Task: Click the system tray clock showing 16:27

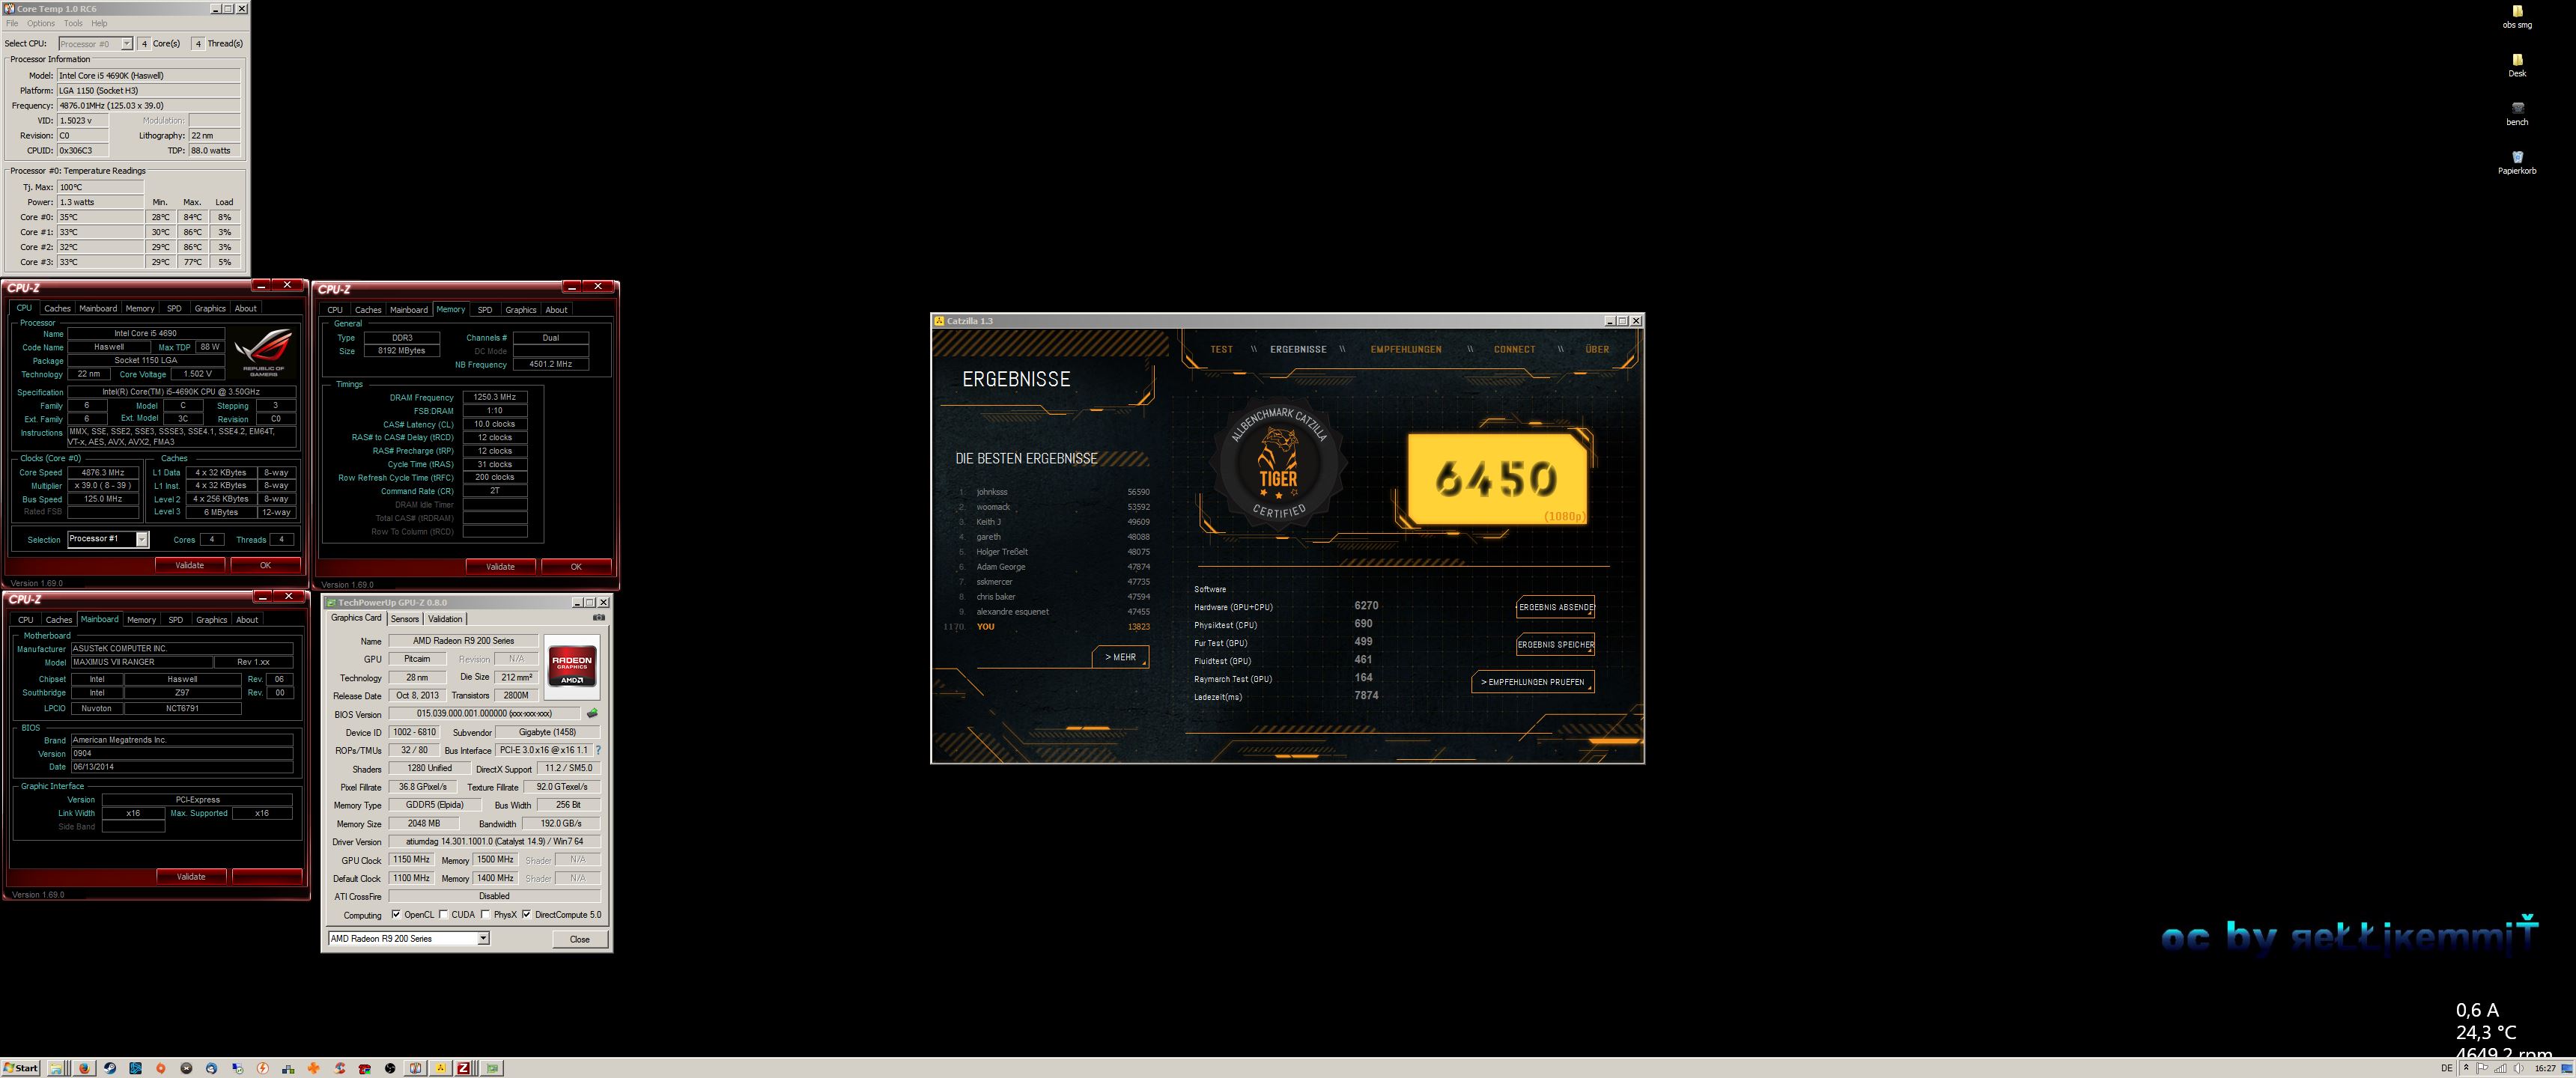Action: coord(2546,1068)
